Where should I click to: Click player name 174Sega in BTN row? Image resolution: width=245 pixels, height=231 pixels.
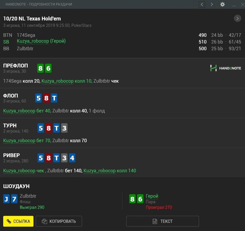(26, 35)
